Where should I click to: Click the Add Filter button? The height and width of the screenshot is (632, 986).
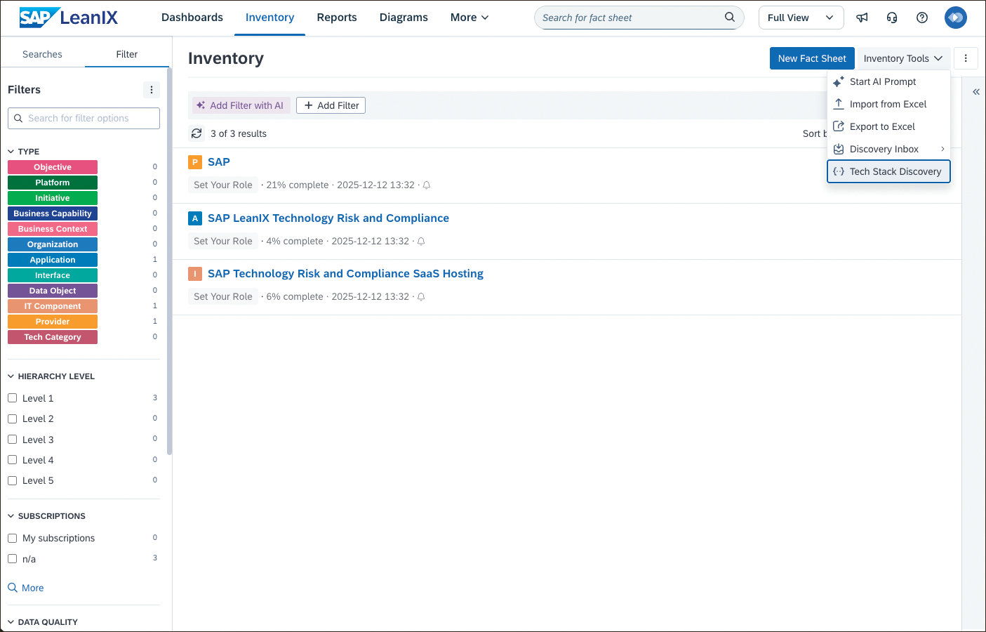[x=331, y=105]
